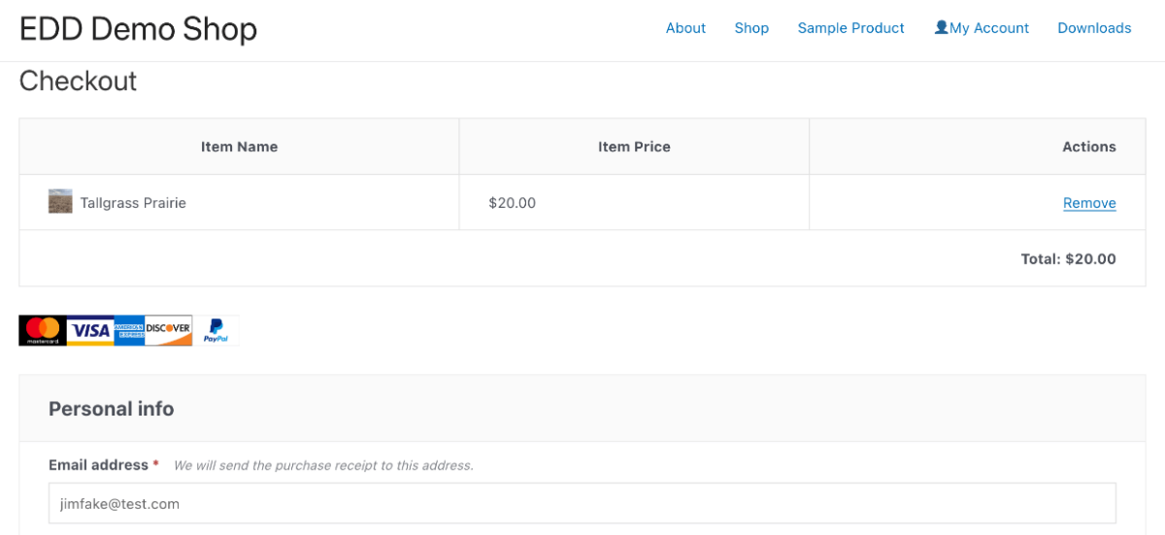This screenshot has height=535, width=1165.
Task: Click the Visa card icon
Action: [x=90, y=330]
